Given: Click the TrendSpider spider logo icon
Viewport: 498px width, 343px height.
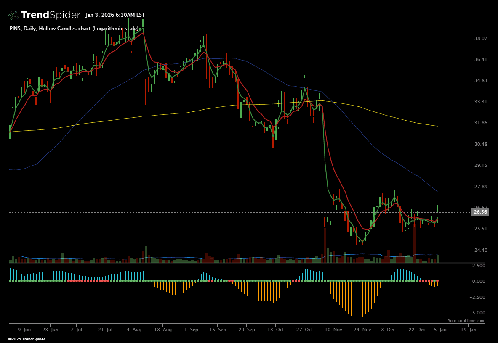Looking at the screenshot, I should tap(13, 15).
